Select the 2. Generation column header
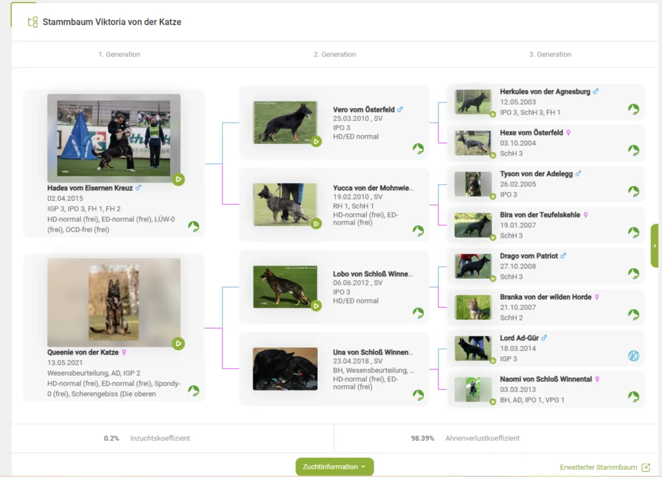Screen dimensions: 662x477 point(335,54)
